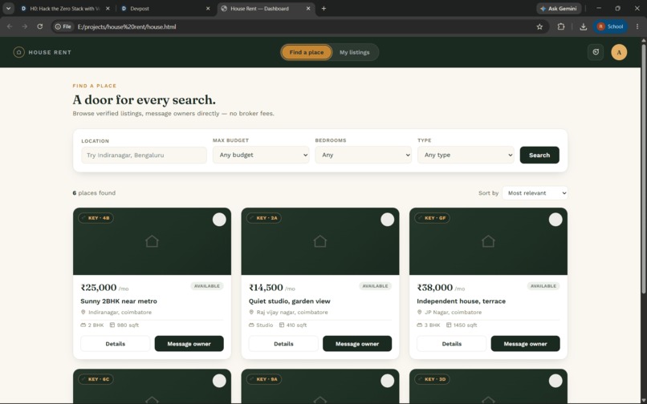The image size is (647, 404).
Task: Open Chrome extensions puzzle icon
Action: pyautogui.click(x=561, y=26)
